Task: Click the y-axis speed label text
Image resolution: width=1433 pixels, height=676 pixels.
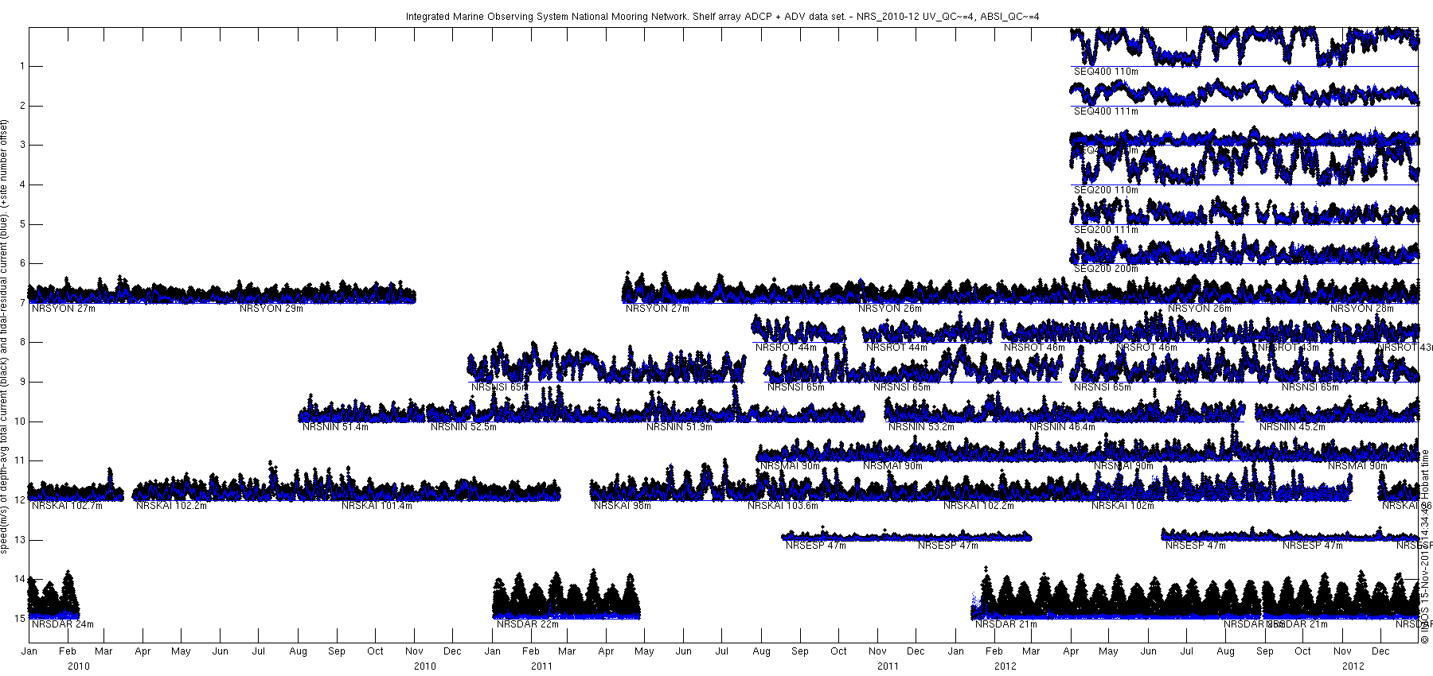Action: coord(5,336)
